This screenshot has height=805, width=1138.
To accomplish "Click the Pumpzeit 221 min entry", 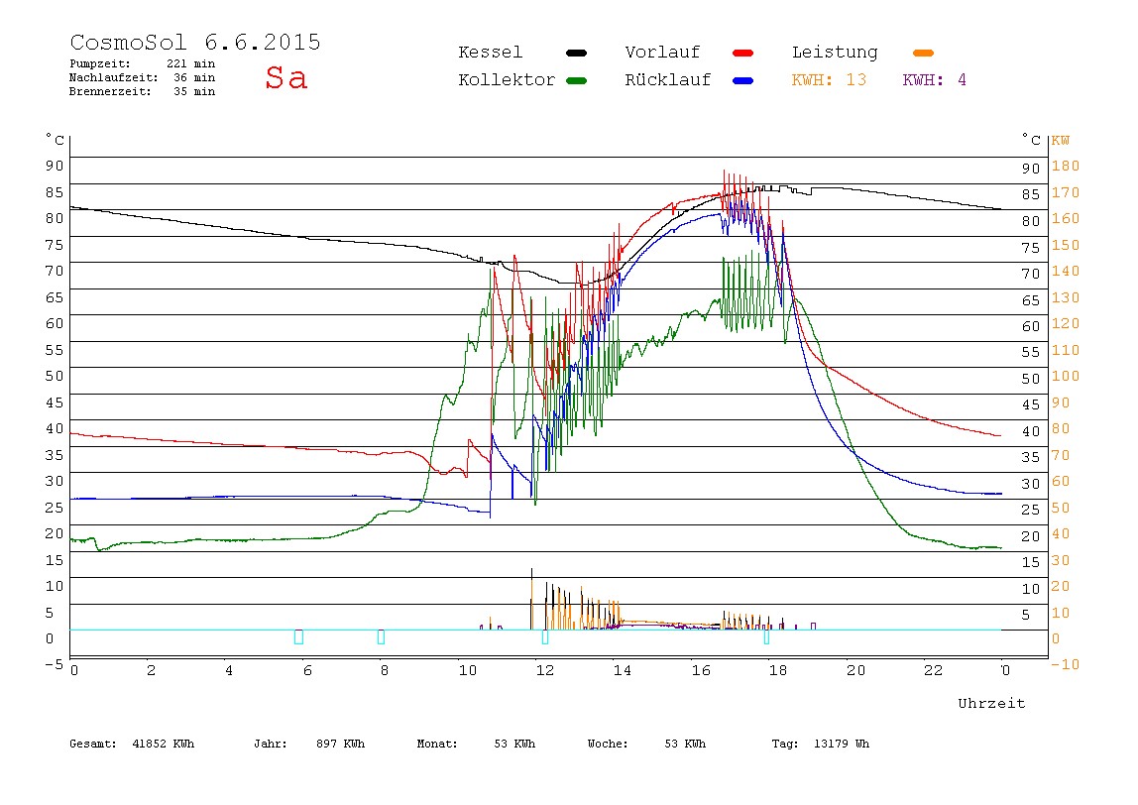I will point(143,63).
